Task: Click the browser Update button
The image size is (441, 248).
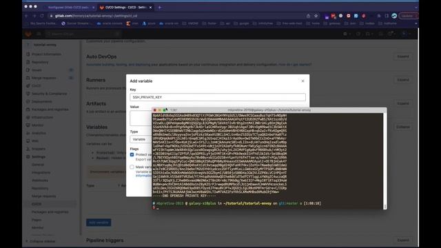Action: (409, 16)
